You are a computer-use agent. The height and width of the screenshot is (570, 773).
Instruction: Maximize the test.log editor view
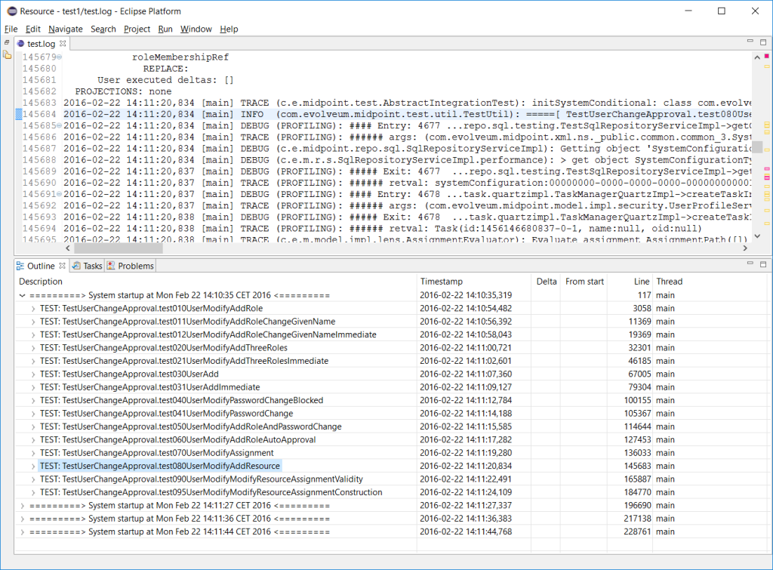[x=762, y=42]
